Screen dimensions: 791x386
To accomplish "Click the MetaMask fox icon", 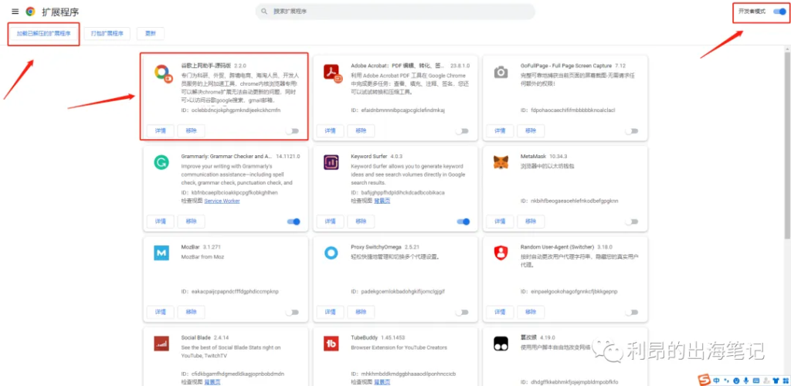I will tap(501, 163).
